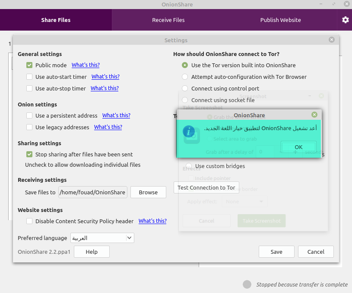352x293 pixels.
Task: Open What's this link for legacy addresses
Action: 108,127
